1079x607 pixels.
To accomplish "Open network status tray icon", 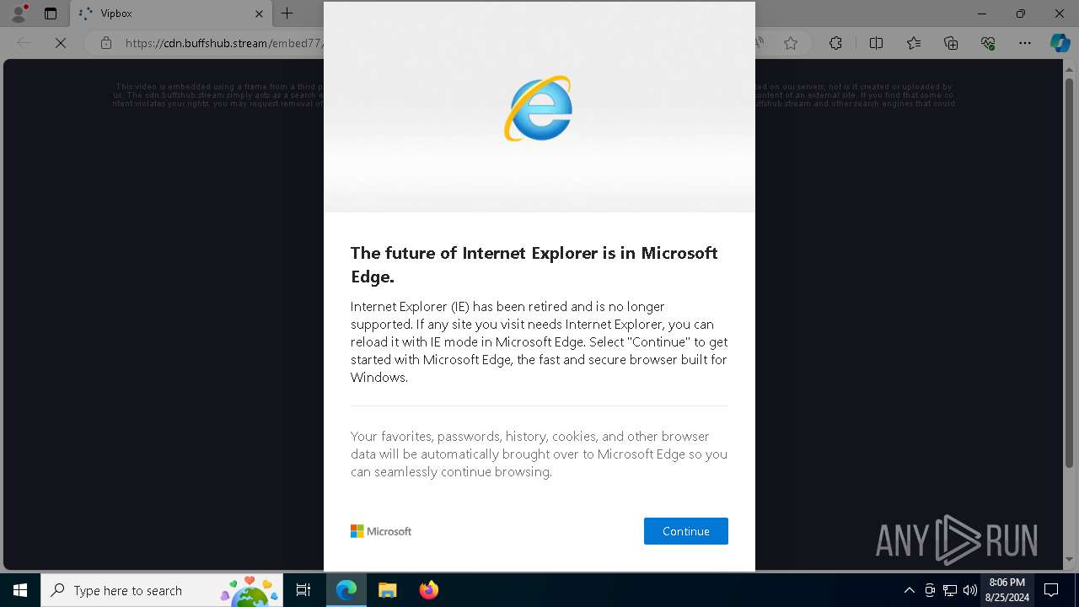I will pos(950,590).
